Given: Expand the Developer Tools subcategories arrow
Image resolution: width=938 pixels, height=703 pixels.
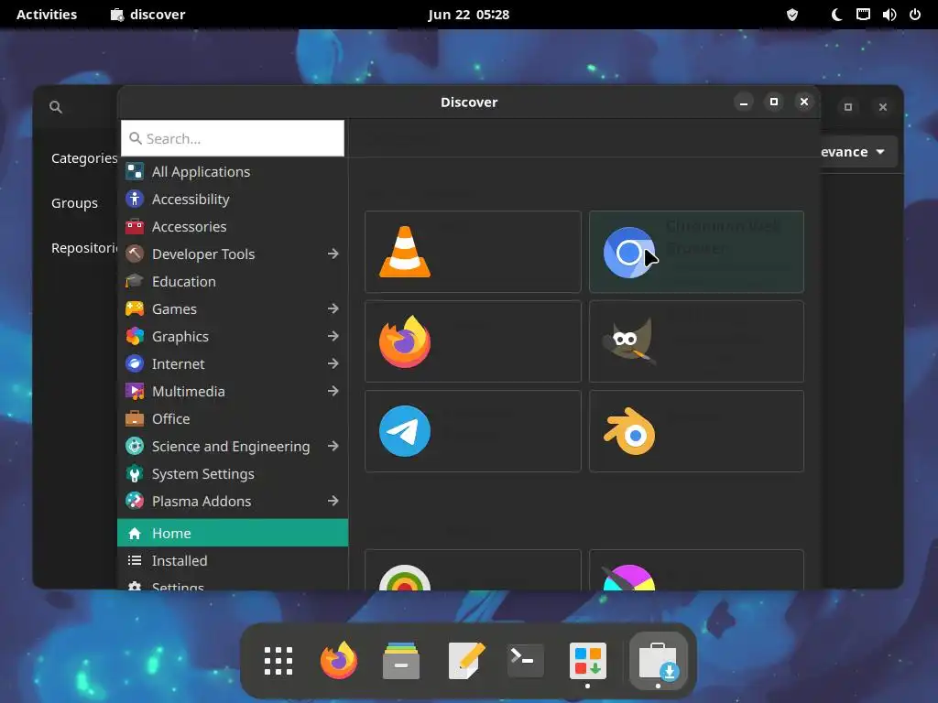Looking at the screenshot, I should pyautogui.click(x=333, y=254).
